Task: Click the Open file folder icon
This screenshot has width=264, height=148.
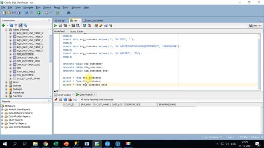Action: (9, 13)
